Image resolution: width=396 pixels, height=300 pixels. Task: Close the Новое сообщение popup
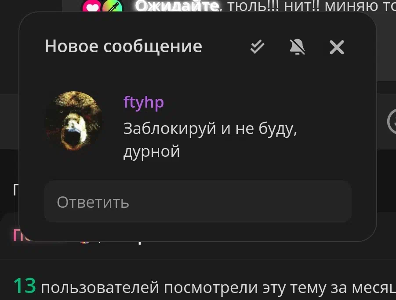[337, 47]
